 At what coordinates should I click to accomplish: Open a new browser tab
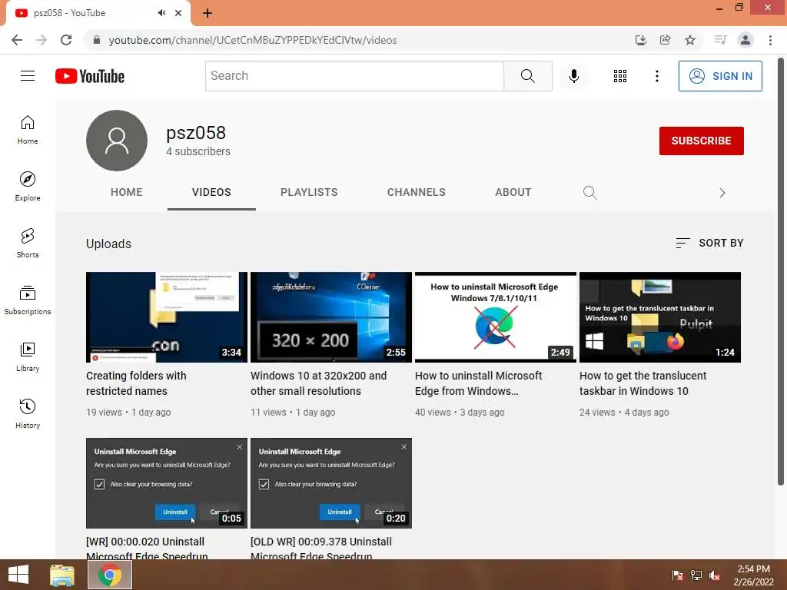coord(208,13)
